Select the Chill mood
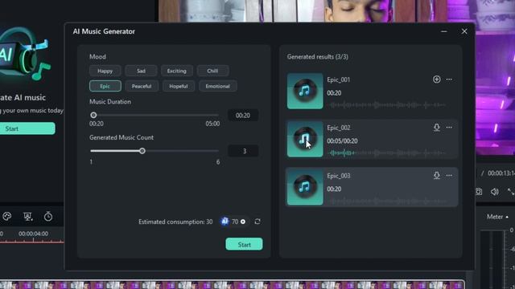 [x=212, y=71]
